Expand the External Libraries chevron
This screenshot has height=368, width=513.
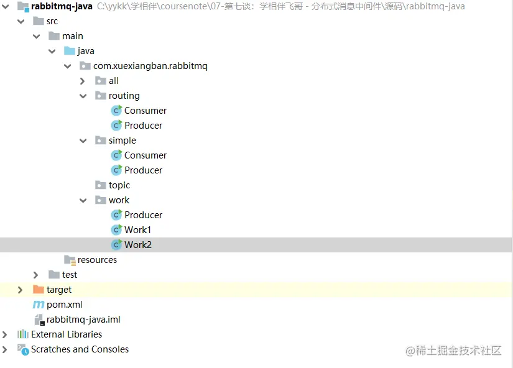[x=4, y=334]
